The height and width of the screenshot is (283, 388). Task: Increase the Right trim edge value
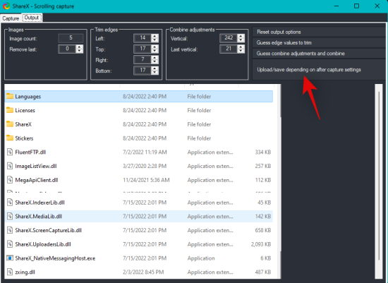click(x=154, y=57)
